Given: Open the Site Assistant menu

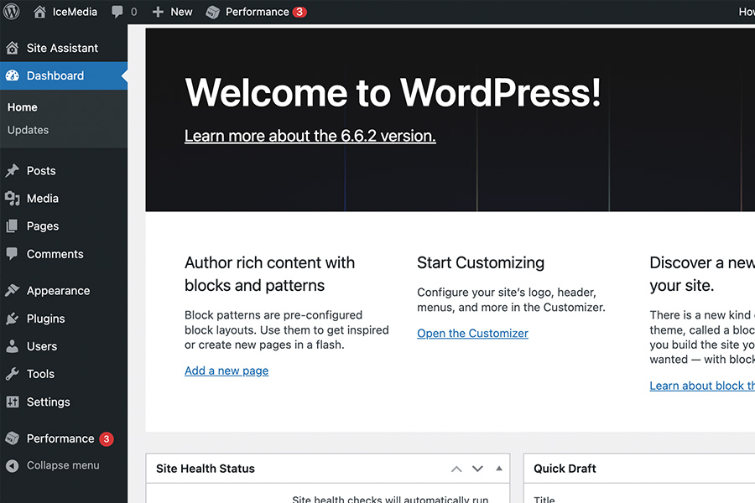Looking at the screenshot, I should point(64,48).
